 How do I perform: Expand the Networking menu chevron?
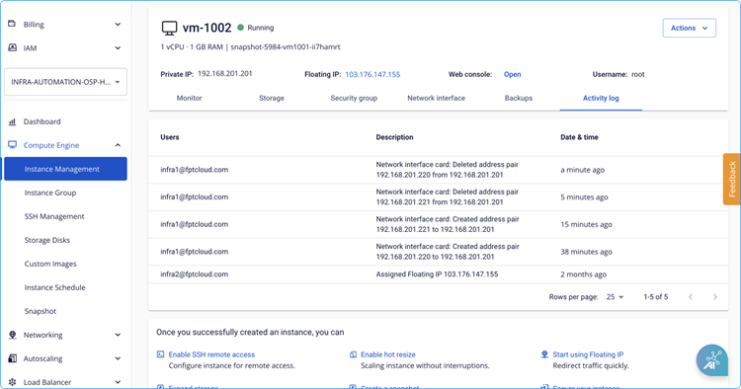tap(118, 335)
